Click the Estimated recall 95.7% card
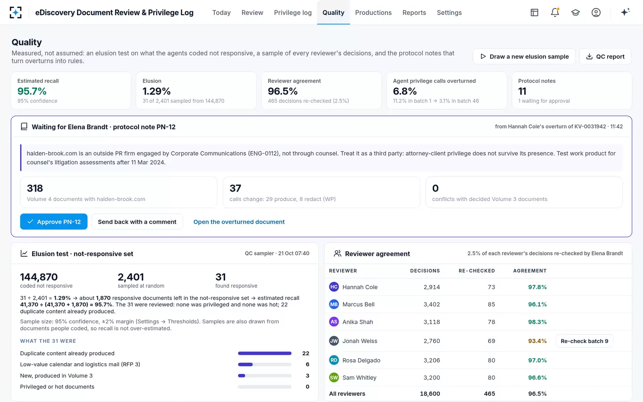 pos(71,91)
